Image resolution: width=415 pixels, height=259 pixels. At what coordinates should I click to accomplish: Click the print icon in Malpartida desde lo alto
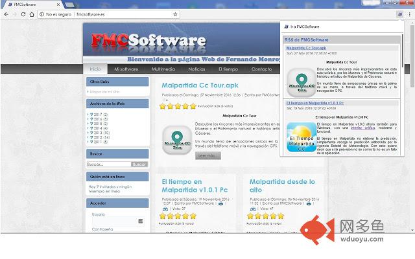tap(309, 203)
